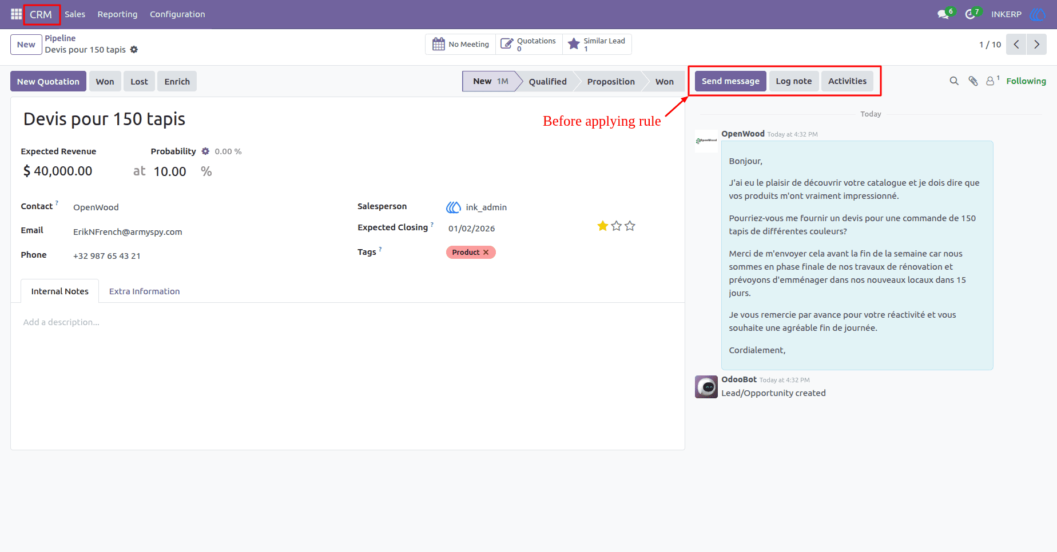Edit the Expected Revenue amount field
1057x552 pixels.
coord(63,171)
